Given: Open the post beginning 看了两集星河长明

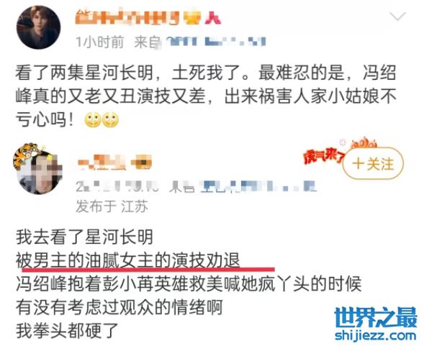Looking at the screenshot, I should [205, 96].
